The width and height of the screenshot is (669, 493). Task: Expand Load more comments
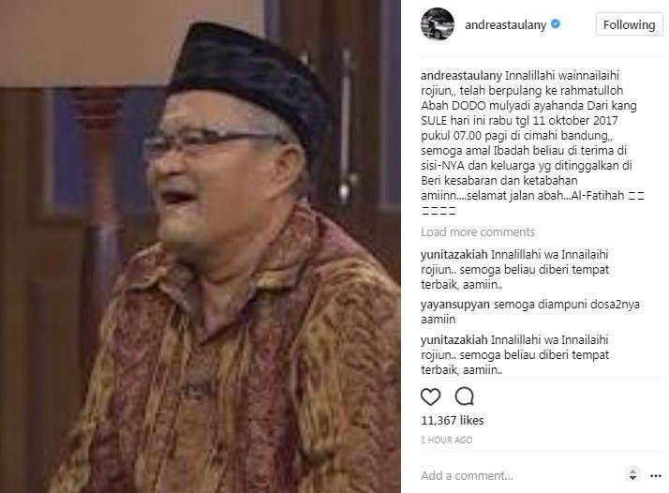[x=478, y=232]
